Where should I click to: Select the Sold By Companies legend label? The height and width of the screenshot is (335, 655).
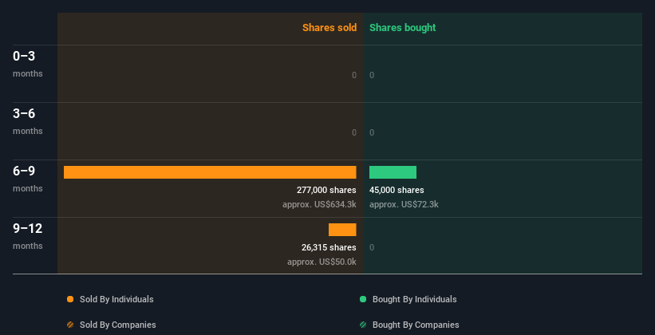click(118, 325)
